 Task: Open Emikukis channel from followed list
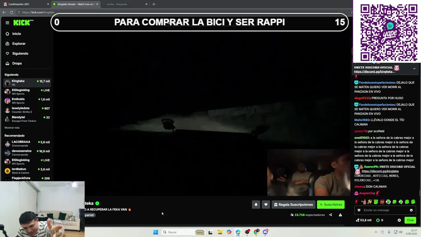(27, 101)
